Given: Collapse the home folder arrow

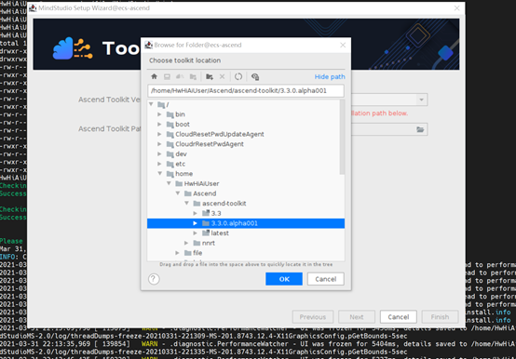Looking at the screenshot, I should [159, 173].
